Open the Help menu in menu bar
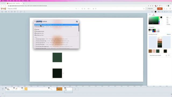This screenshot has width=172, height=97. 29,1
